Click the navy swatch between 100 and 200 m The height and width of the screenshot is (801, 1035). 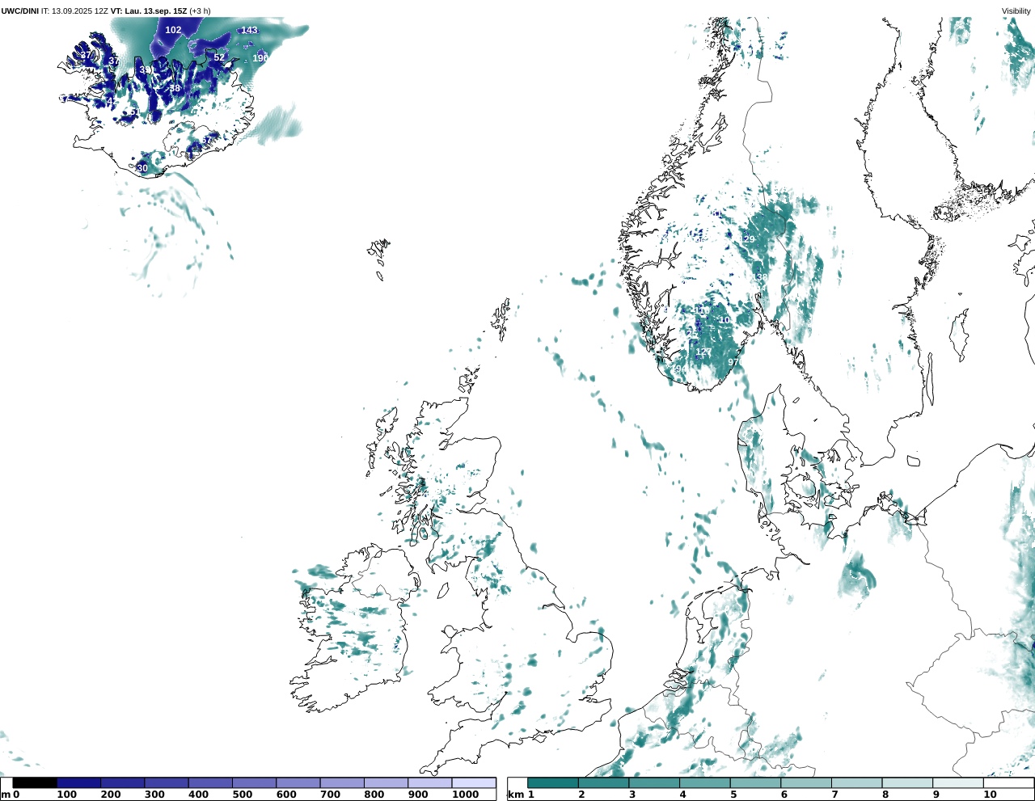[78, 782]
